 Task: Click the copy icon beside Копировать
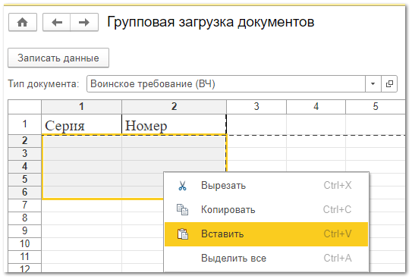182,210
